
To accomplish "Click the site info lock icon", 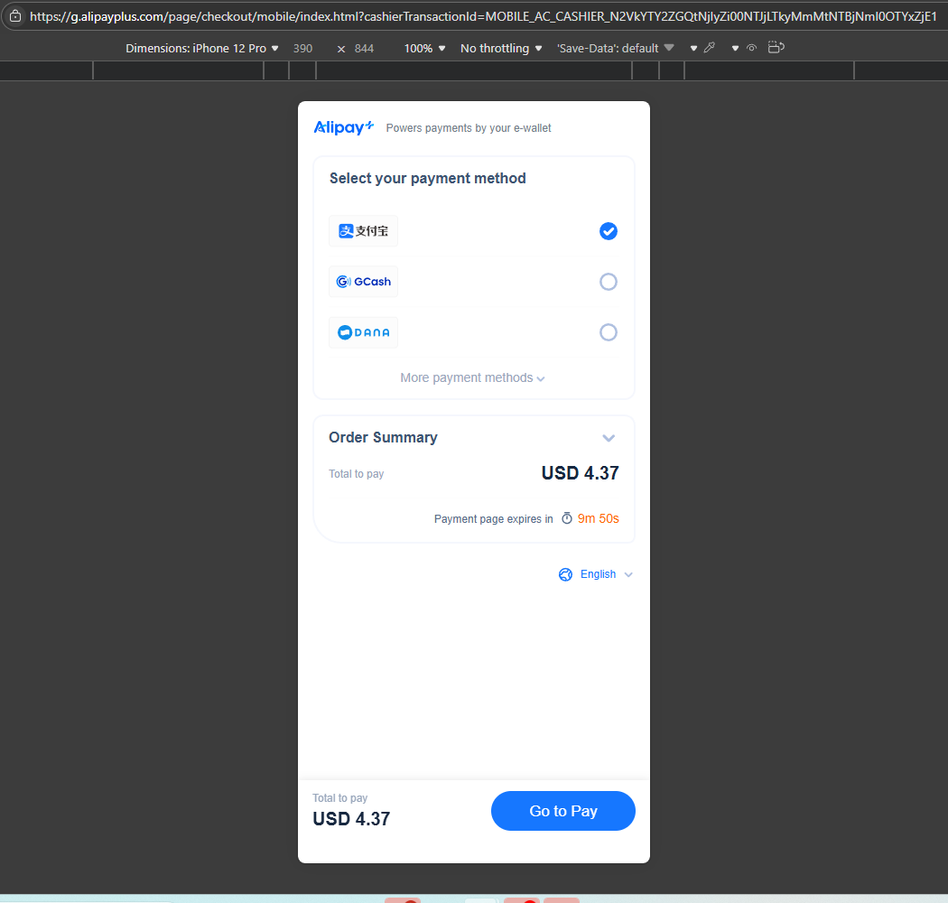I will click(x=15, y=16).
